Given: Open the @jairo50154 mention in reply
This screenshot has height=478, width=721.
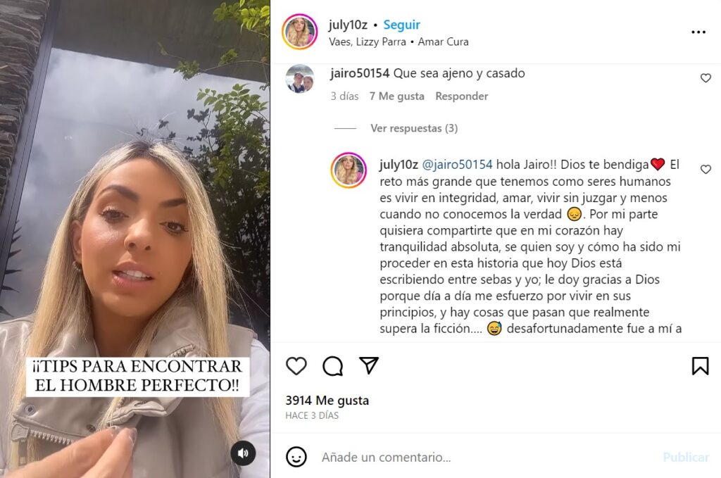Looking at the screenshot, I should click(x=457, y=165).
